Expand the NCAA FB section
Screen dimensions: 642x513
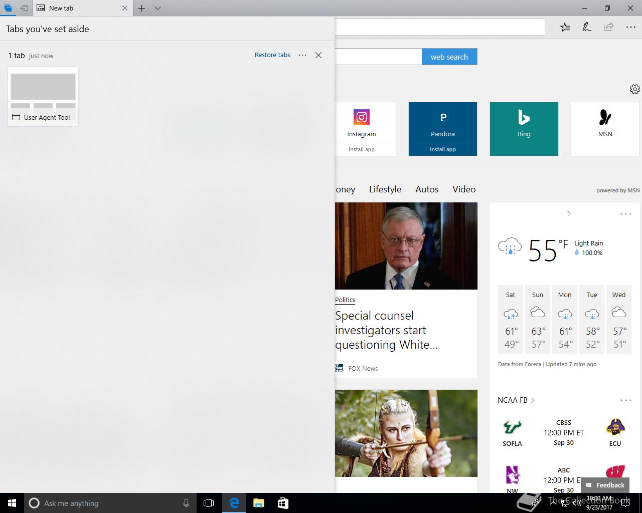tap(516, 400)
